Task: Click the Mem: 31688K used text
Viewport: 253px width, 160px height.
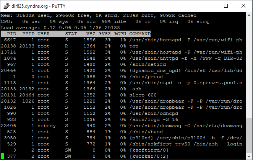Action: coord(26,15)
